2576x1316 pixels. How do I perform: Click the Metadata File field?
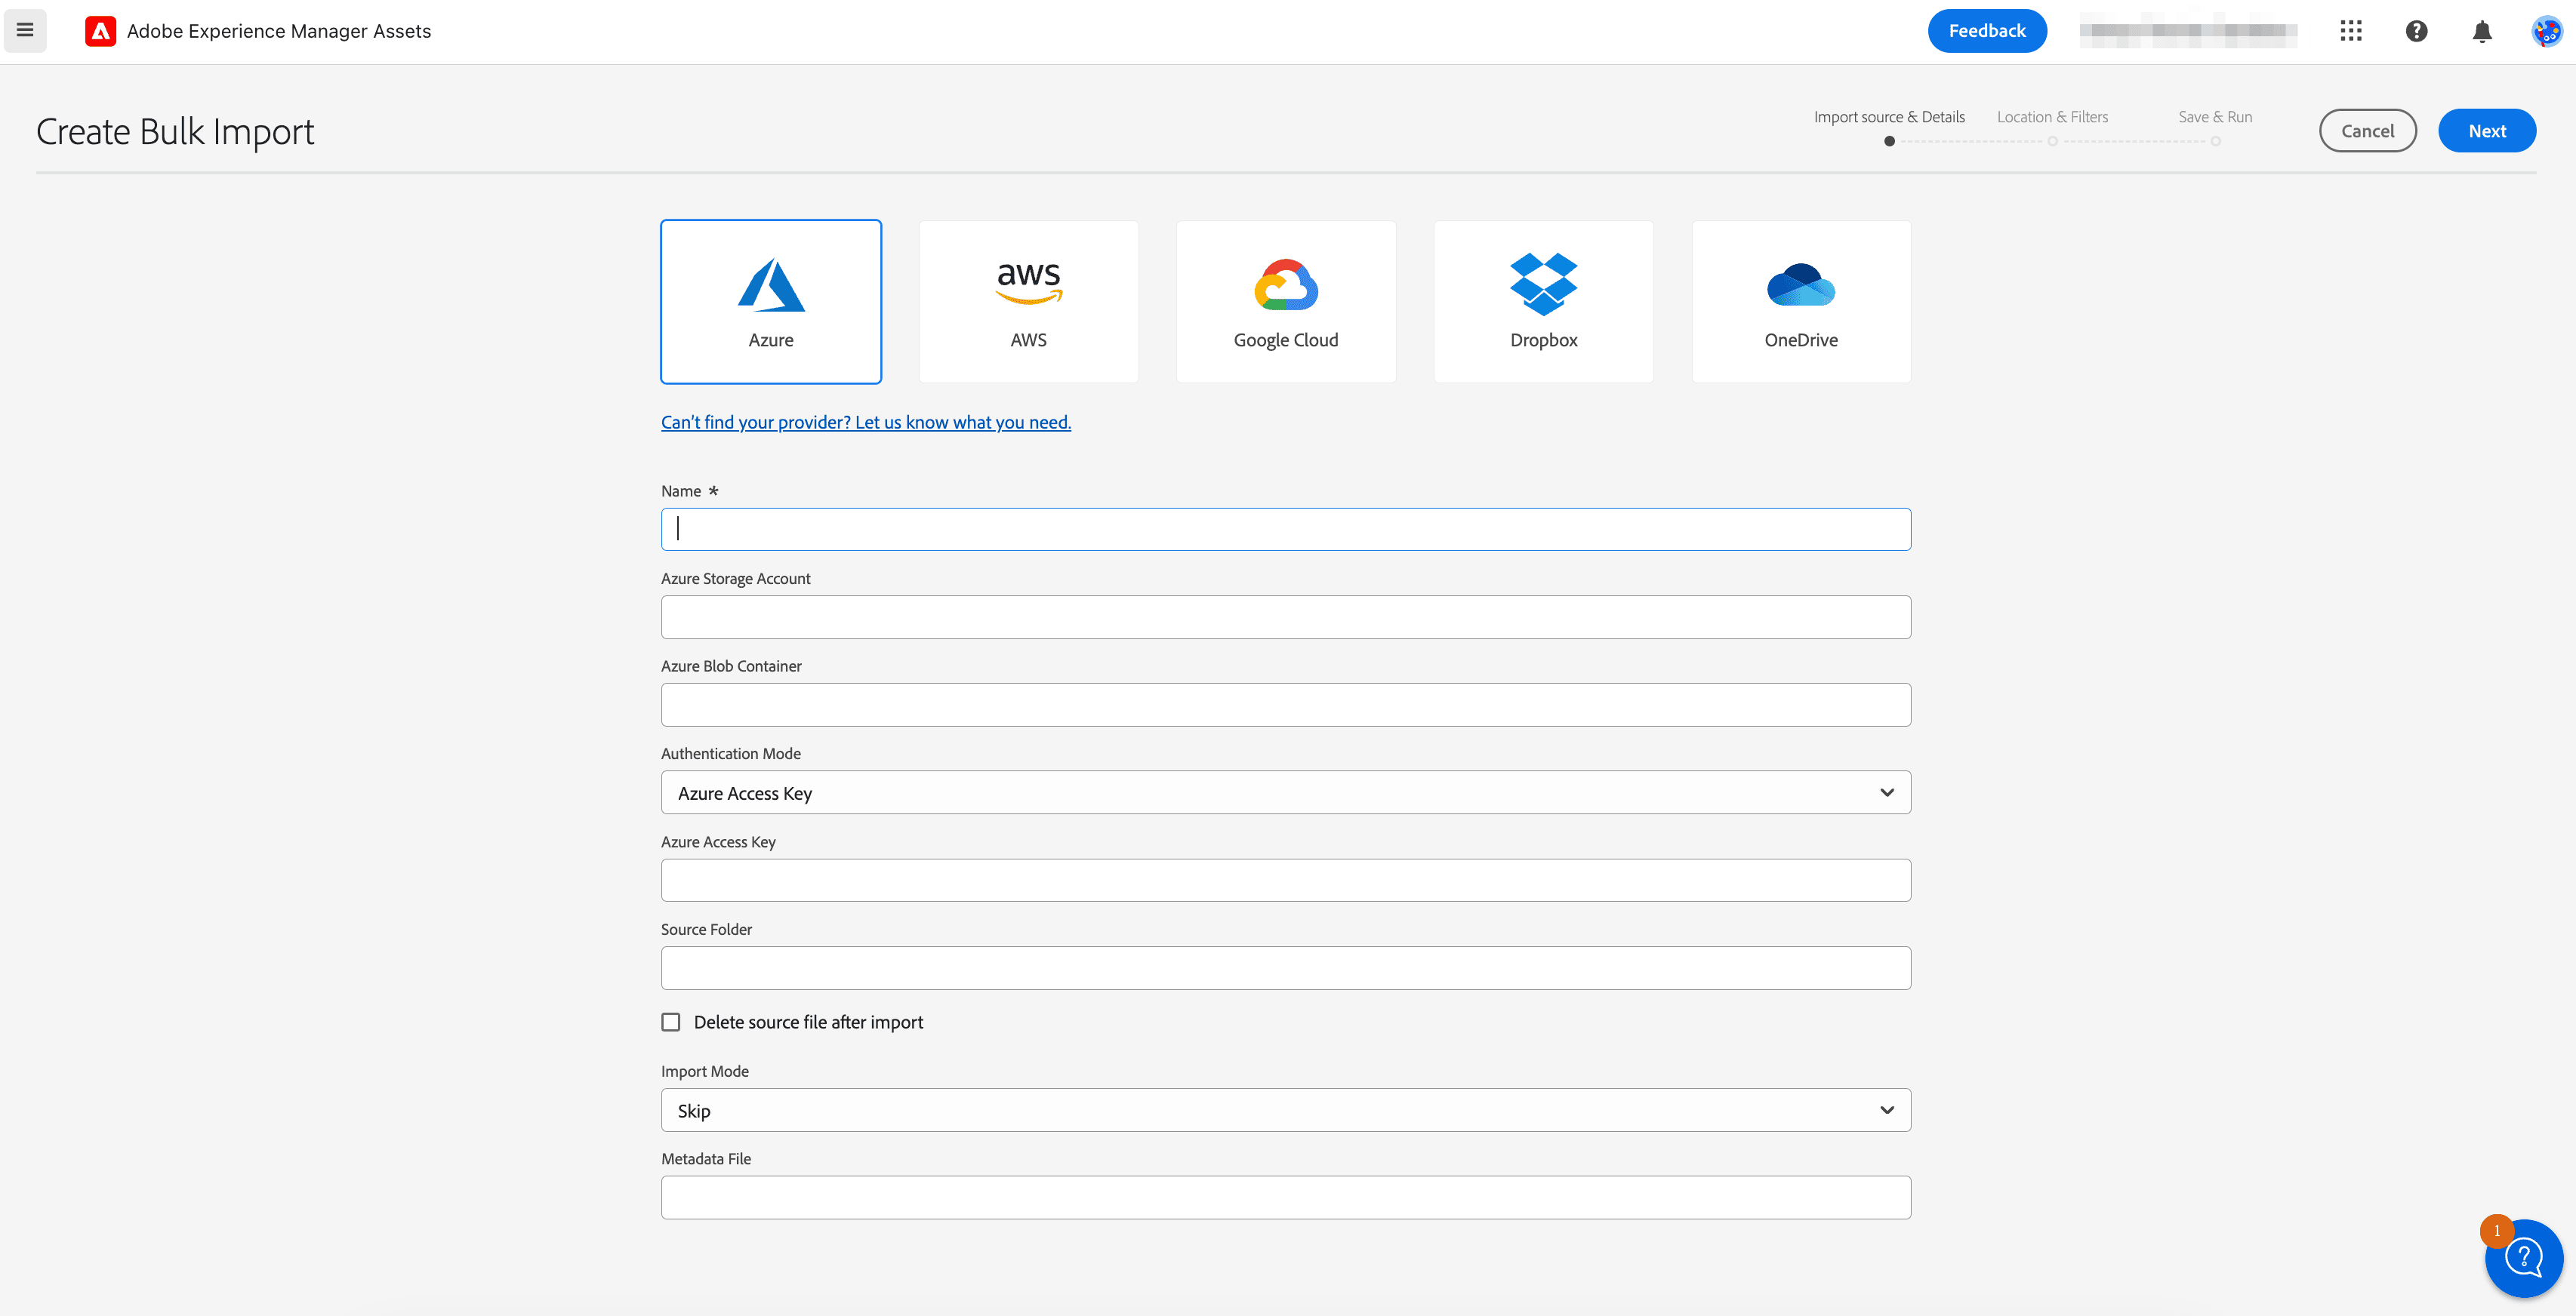coord(1286,1197)
